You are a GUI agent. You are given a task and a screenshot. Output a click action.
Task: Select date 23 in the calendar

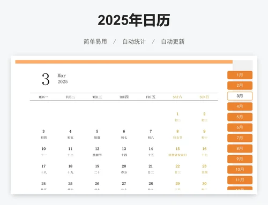(204, 166)
